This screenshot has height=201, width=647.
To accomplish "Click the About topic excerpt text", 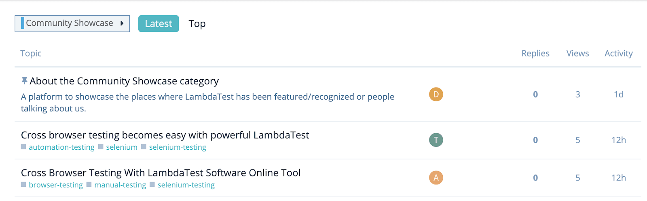I will coord(207,97).
